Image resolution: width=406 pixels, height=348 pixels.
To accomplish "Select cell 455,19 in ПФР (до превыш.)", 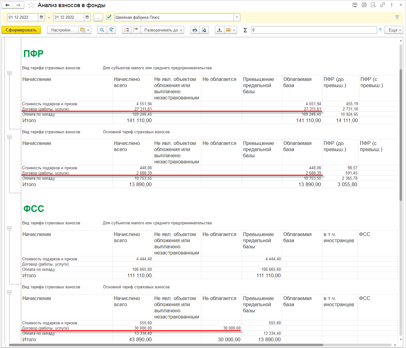I will coord(340,104).
